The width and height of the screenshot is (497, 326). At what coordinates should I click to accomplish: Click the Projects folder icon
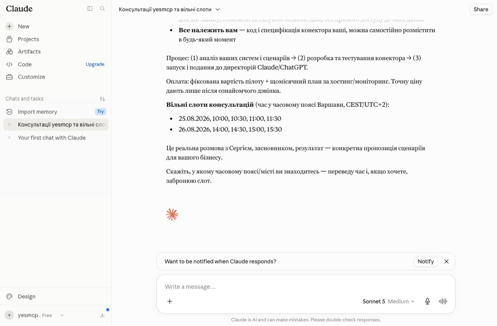(x=9, y=39)
